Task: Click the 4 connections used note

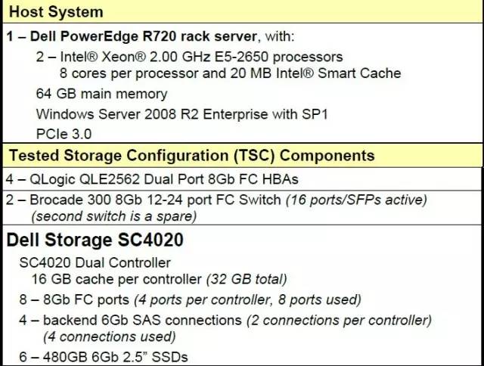Action: [x=109, y=337]
